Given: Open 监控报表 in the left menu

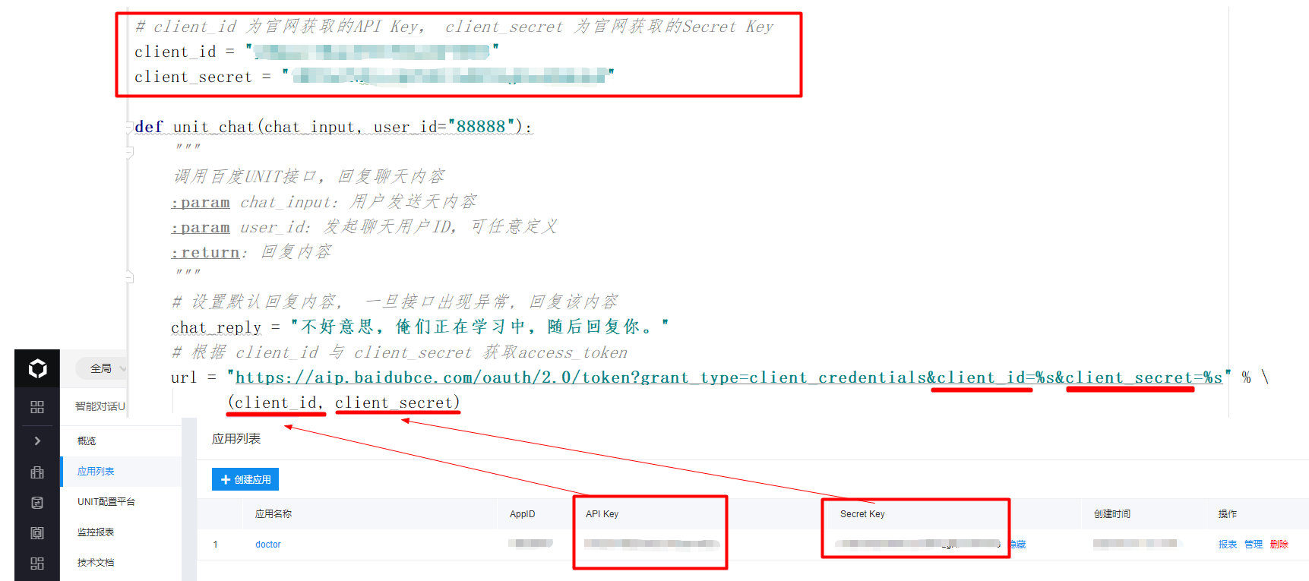Looking at the screenshot, I should tap(96, 532).
